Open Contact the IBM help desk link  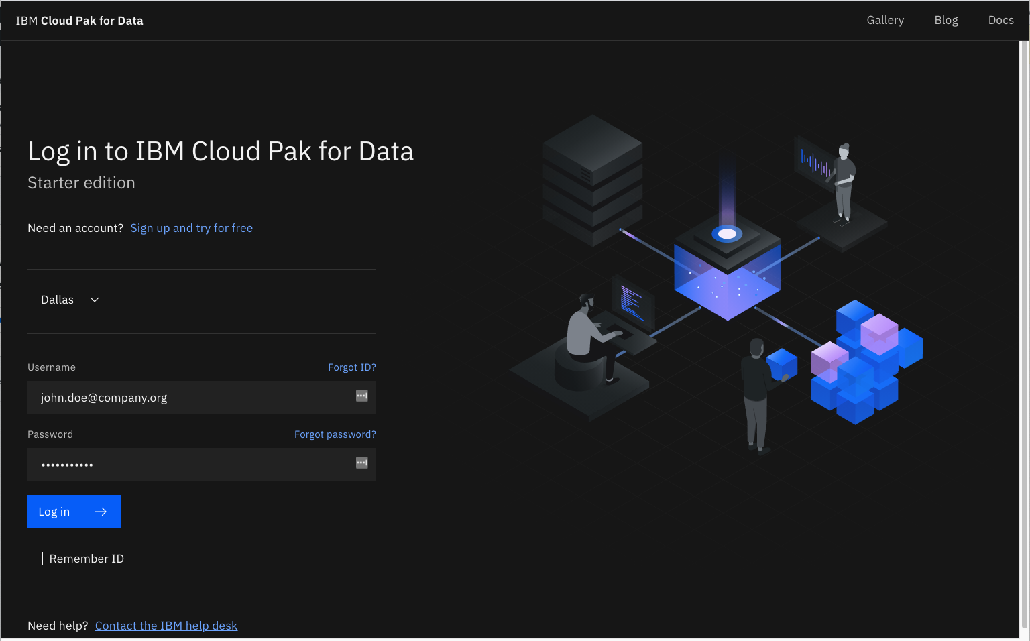point(166,626)
